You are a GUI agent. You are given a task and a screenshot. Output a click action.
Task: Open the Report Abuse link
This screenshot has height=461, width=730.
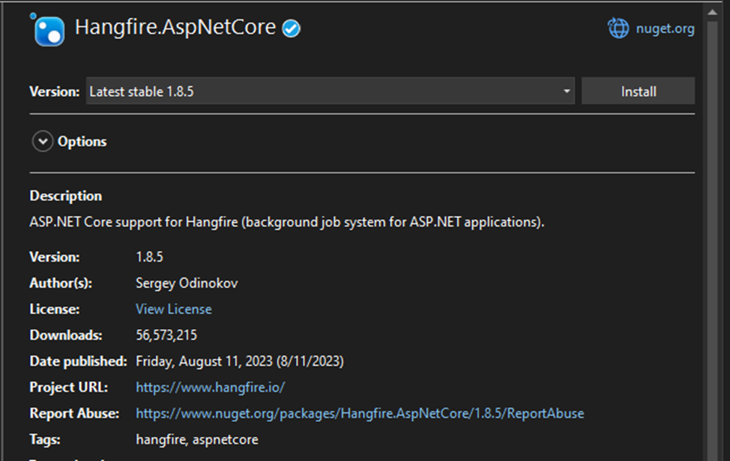tap(359, 413)
